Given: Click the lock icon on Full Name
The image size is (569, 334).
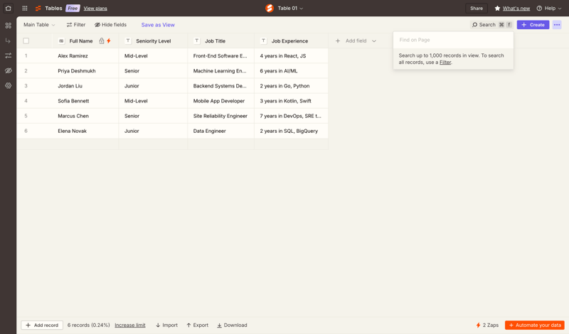Looking at the screenshot, I should (102, 41).
